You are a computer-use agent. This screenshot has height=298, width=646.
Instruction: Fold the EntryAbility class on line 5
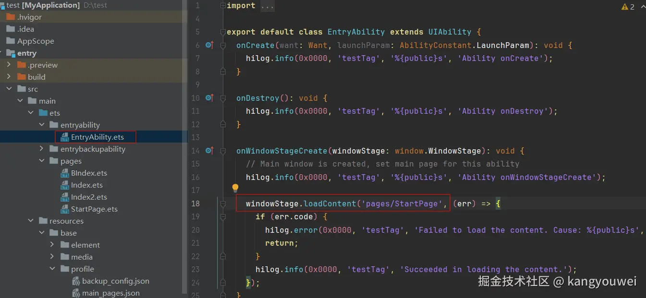click(x=222, y=32)
